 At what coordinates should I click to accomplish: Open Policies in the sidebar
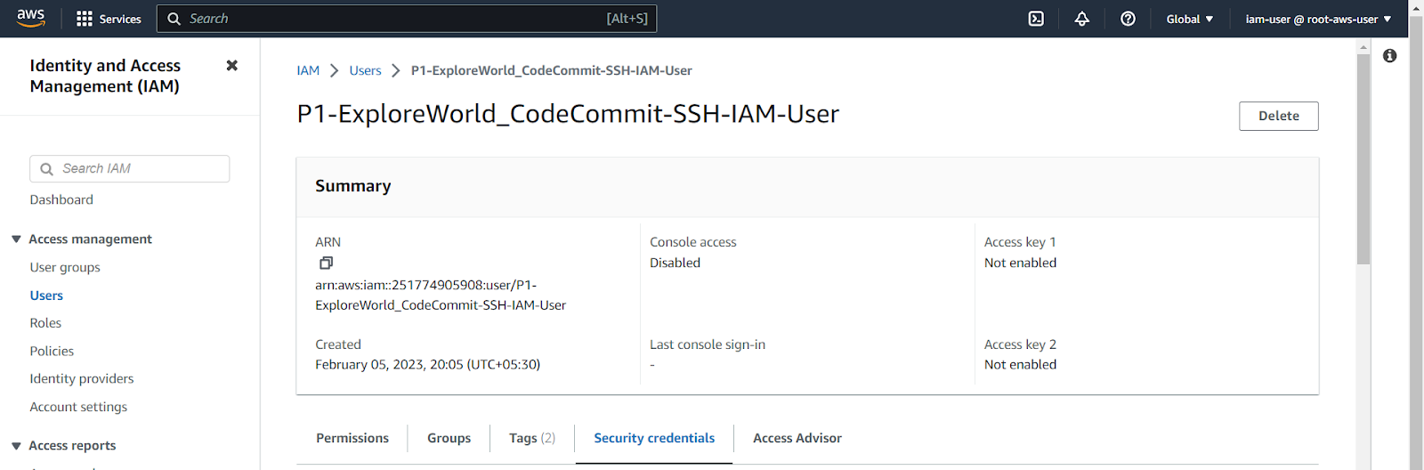(52, 351)
